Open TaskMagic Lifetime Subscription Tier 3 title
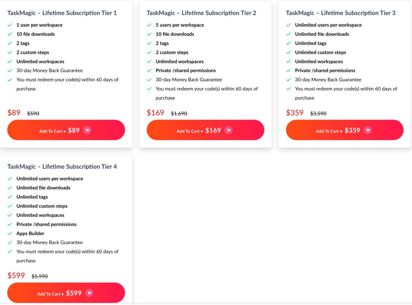This screenshot has height=305, width=412. tap(341, 13)
